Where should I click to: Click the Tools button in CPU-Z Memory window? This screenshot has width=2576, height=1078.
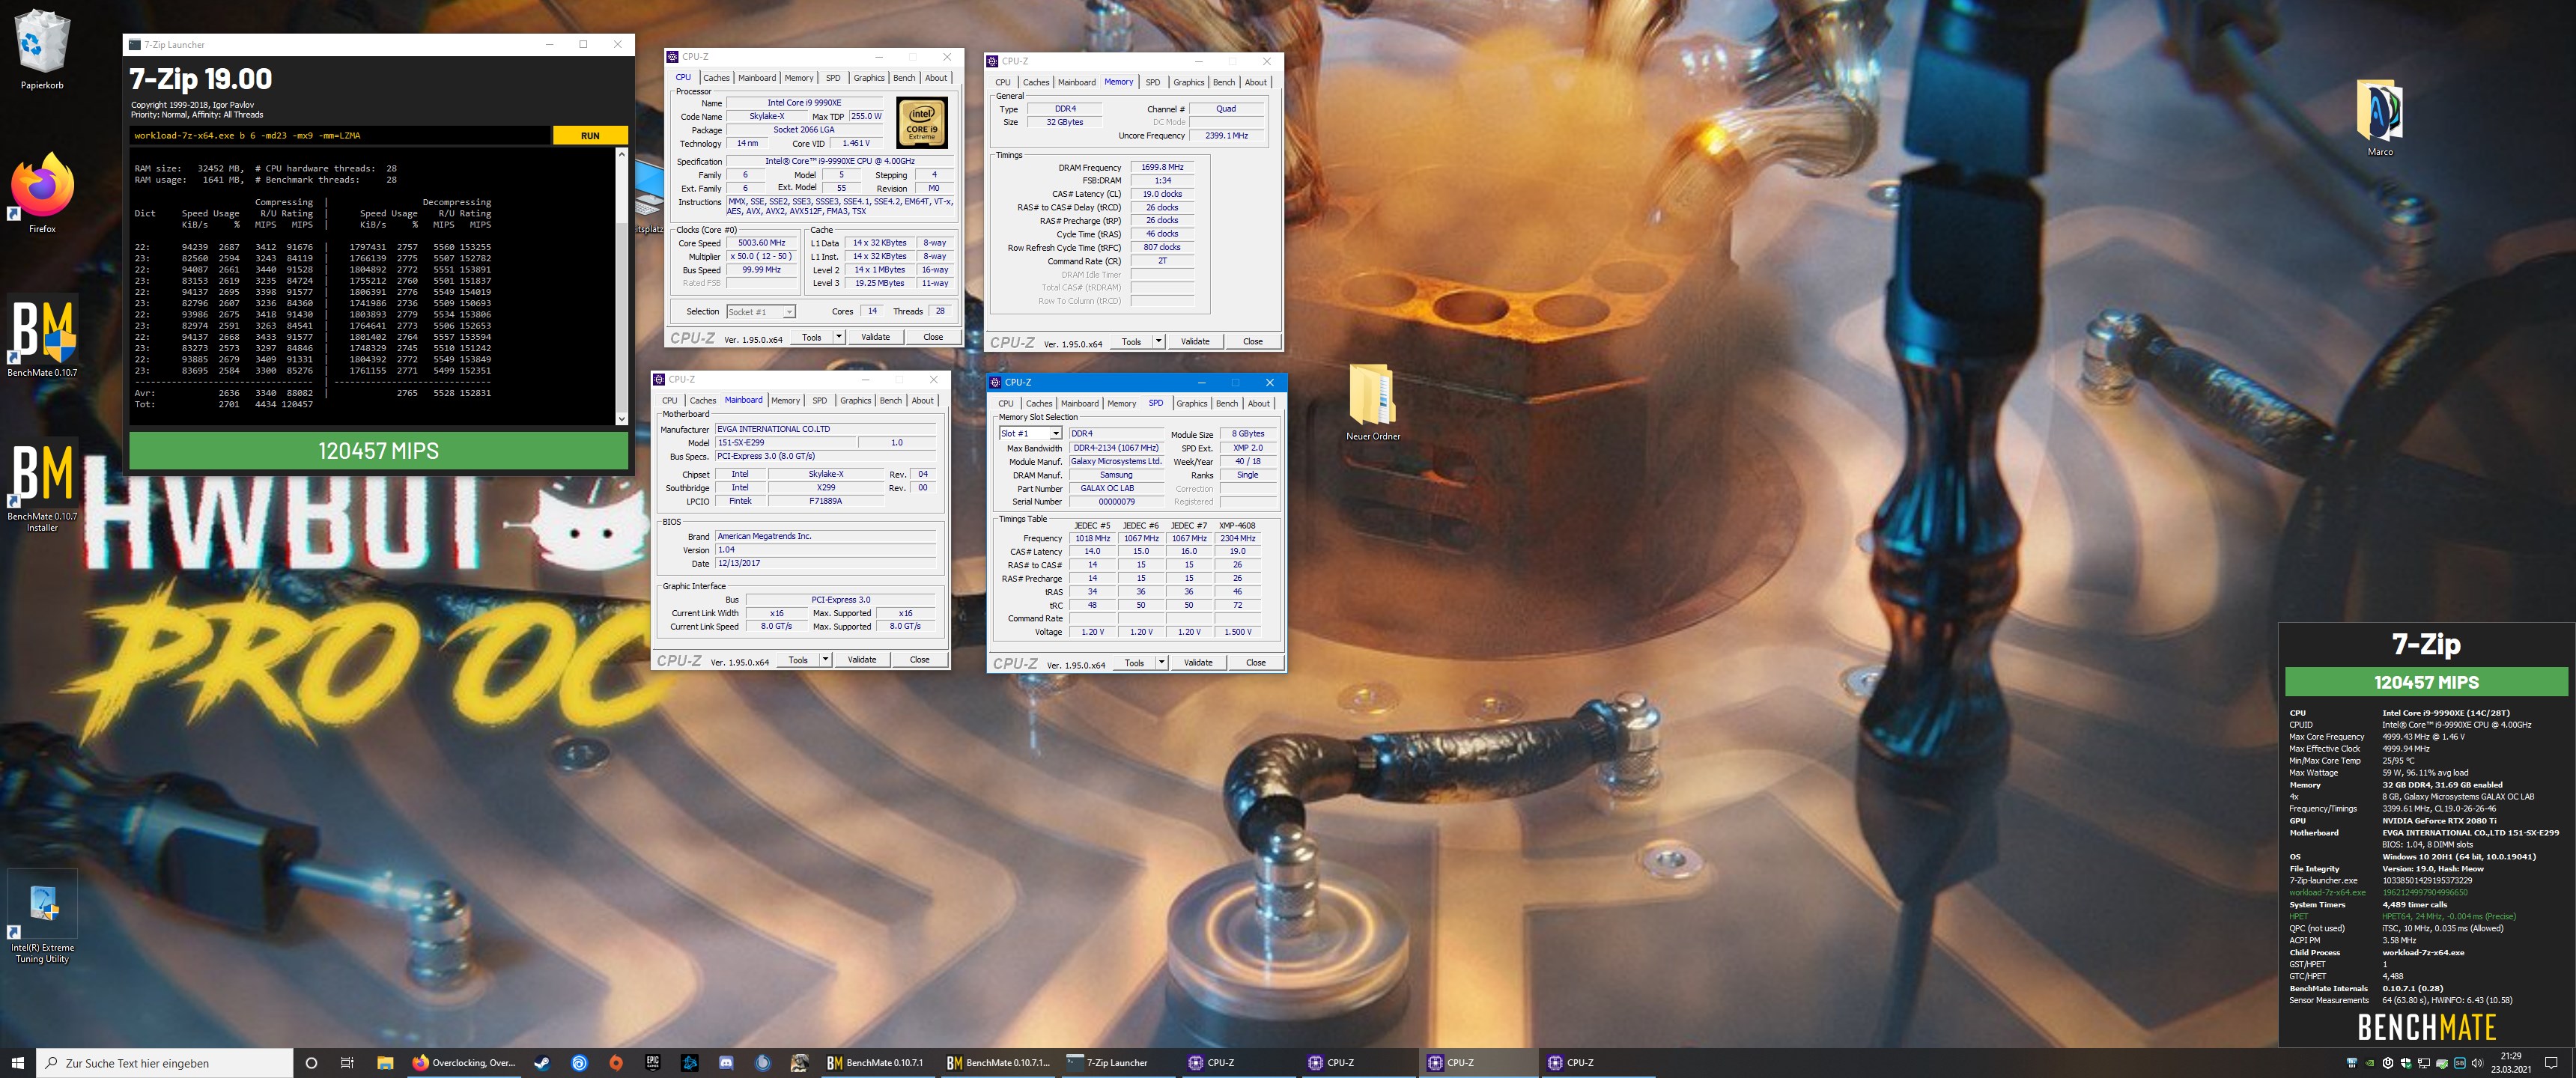1131,342
